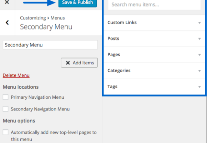Click the Search menu items field
The image size is (207, 143).
154,5
